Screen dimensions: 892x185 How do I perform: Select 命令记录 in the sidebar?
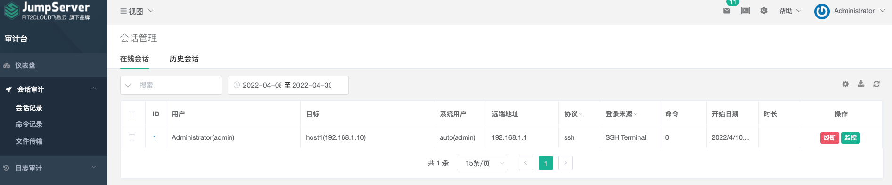click(x=29, y=124)
